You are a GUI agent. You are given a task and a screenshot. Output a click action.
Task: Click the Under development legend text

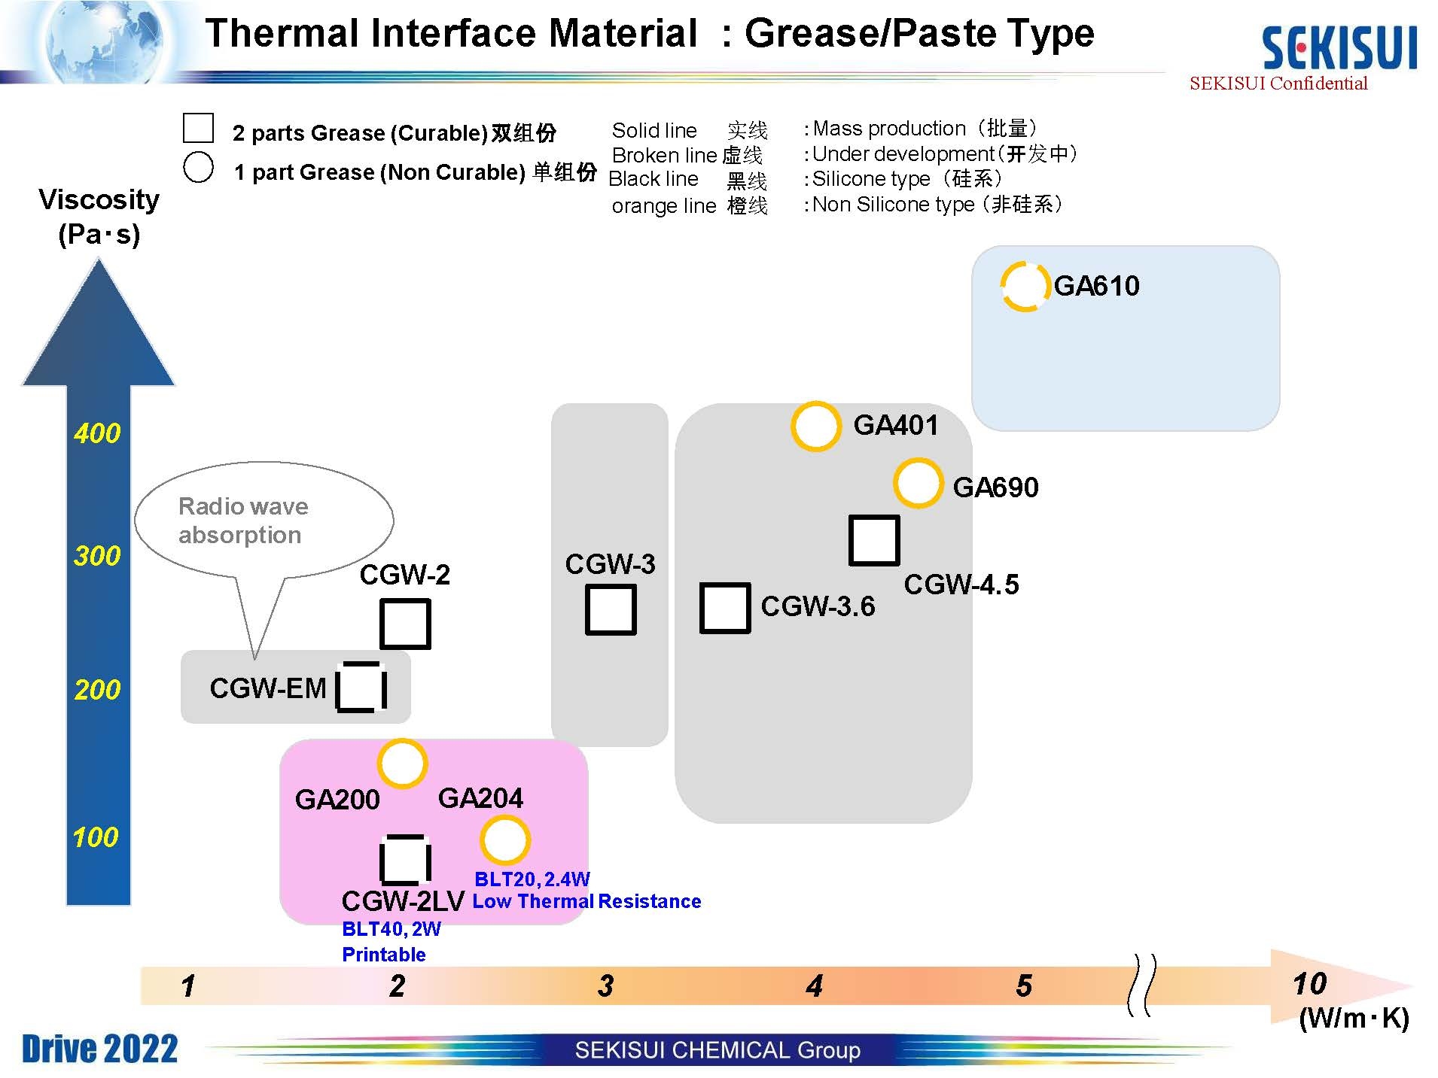click(941, 154)
